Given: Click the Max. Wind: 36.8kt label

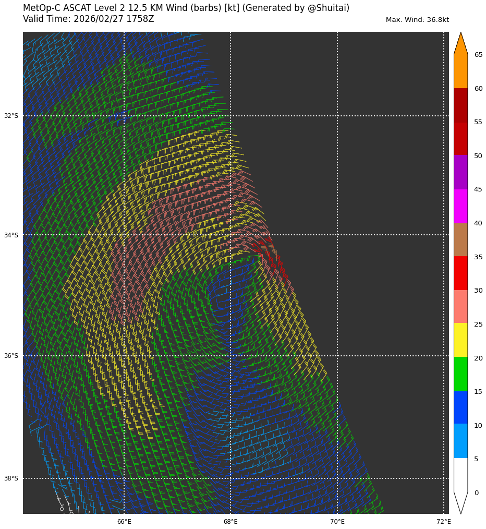Looking at the screenshot, I should click(417, 20).
